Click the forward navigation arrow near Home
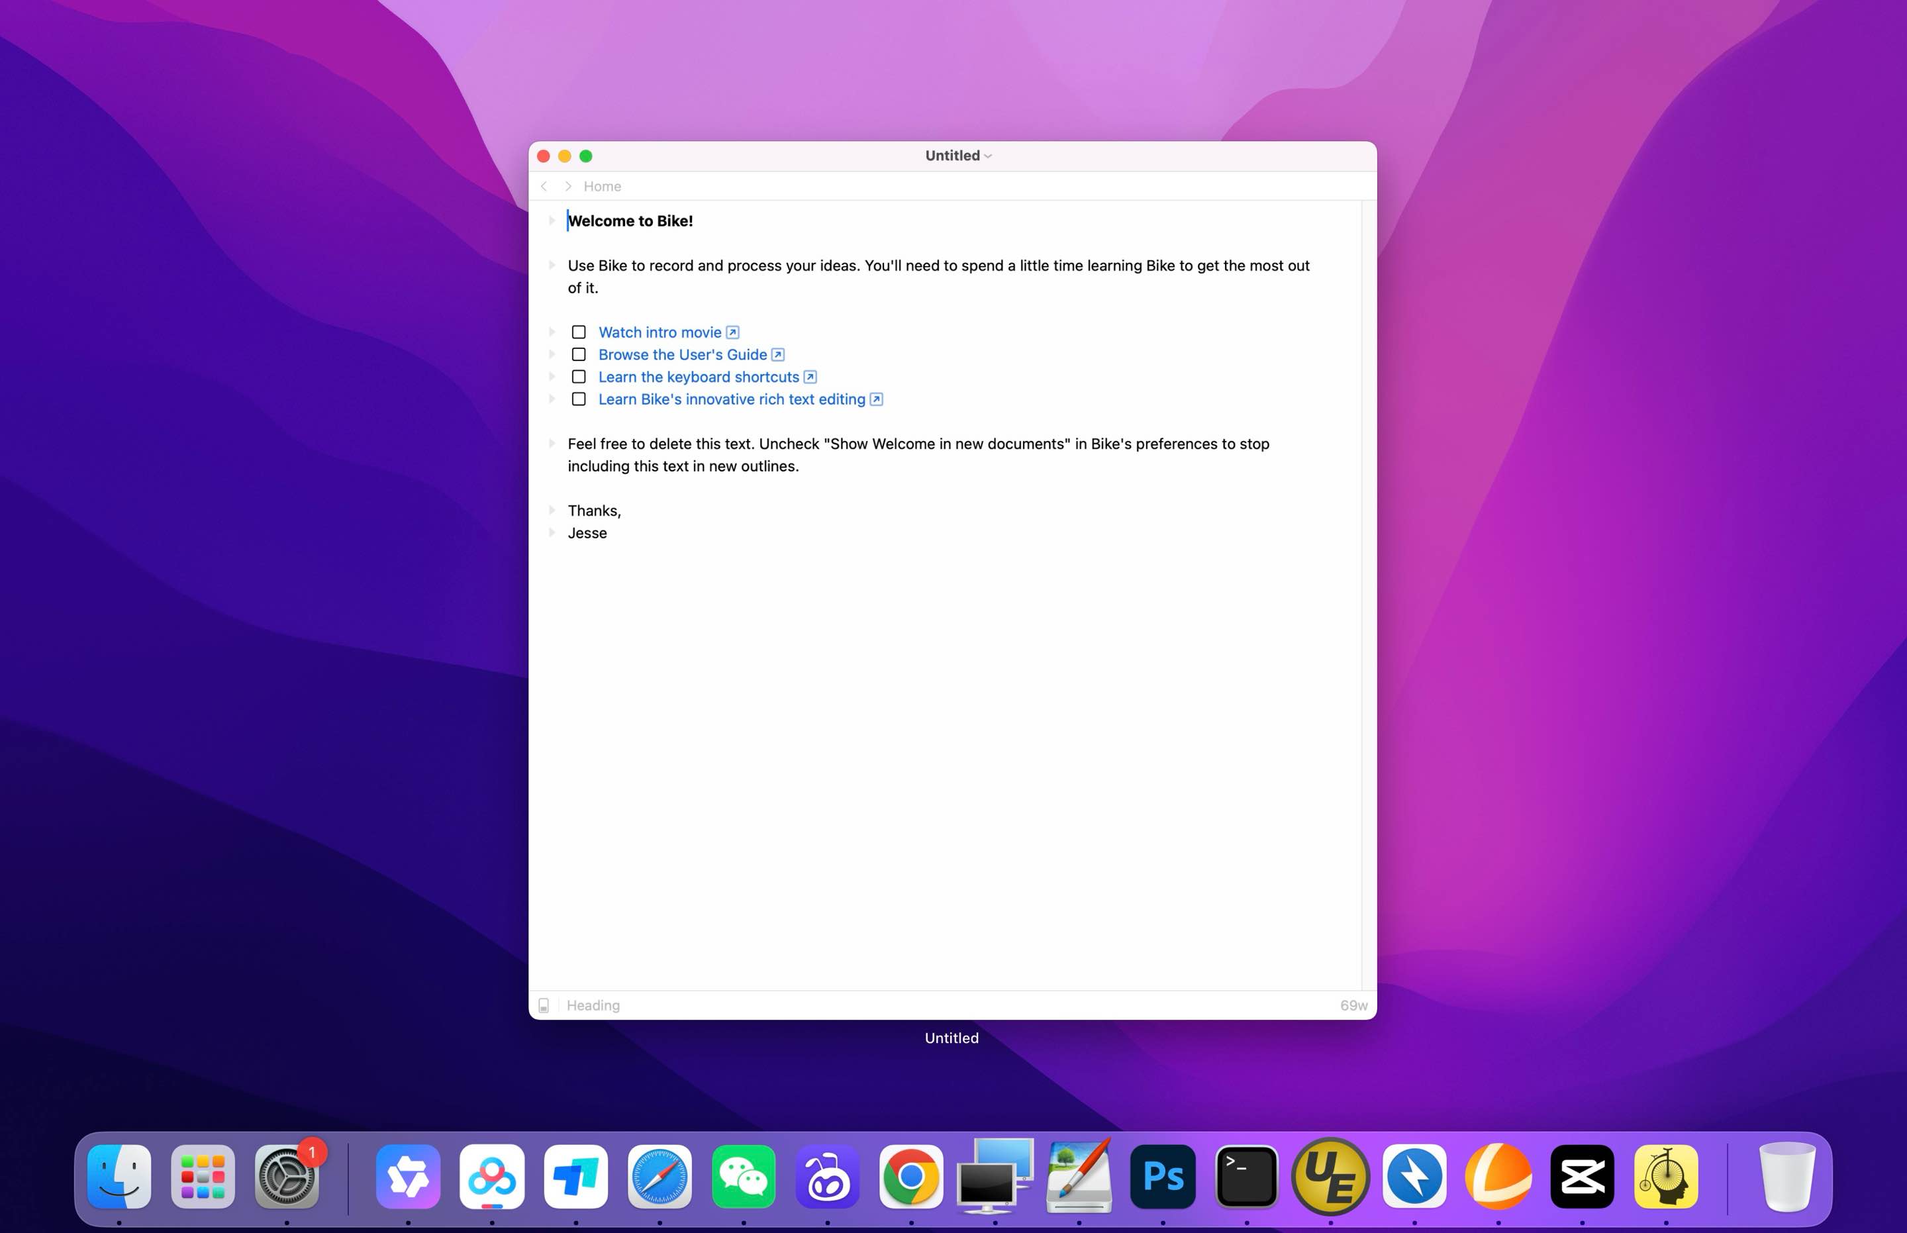Screen dimensions: 1907x1233 [x=567, y=186]
